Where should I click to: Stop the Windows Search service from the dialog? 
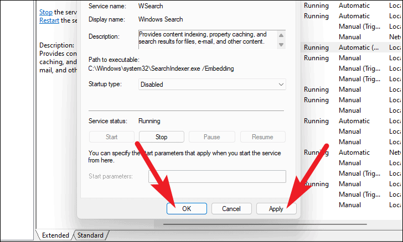(x=162, y=137)
